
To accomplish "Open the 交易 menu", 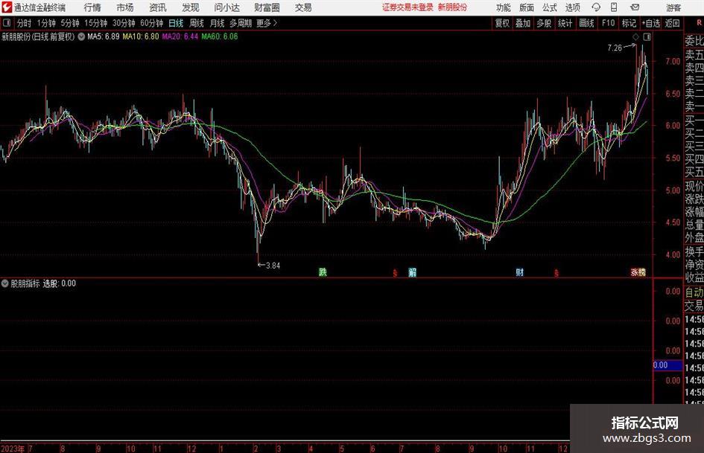I will (303, 7).
